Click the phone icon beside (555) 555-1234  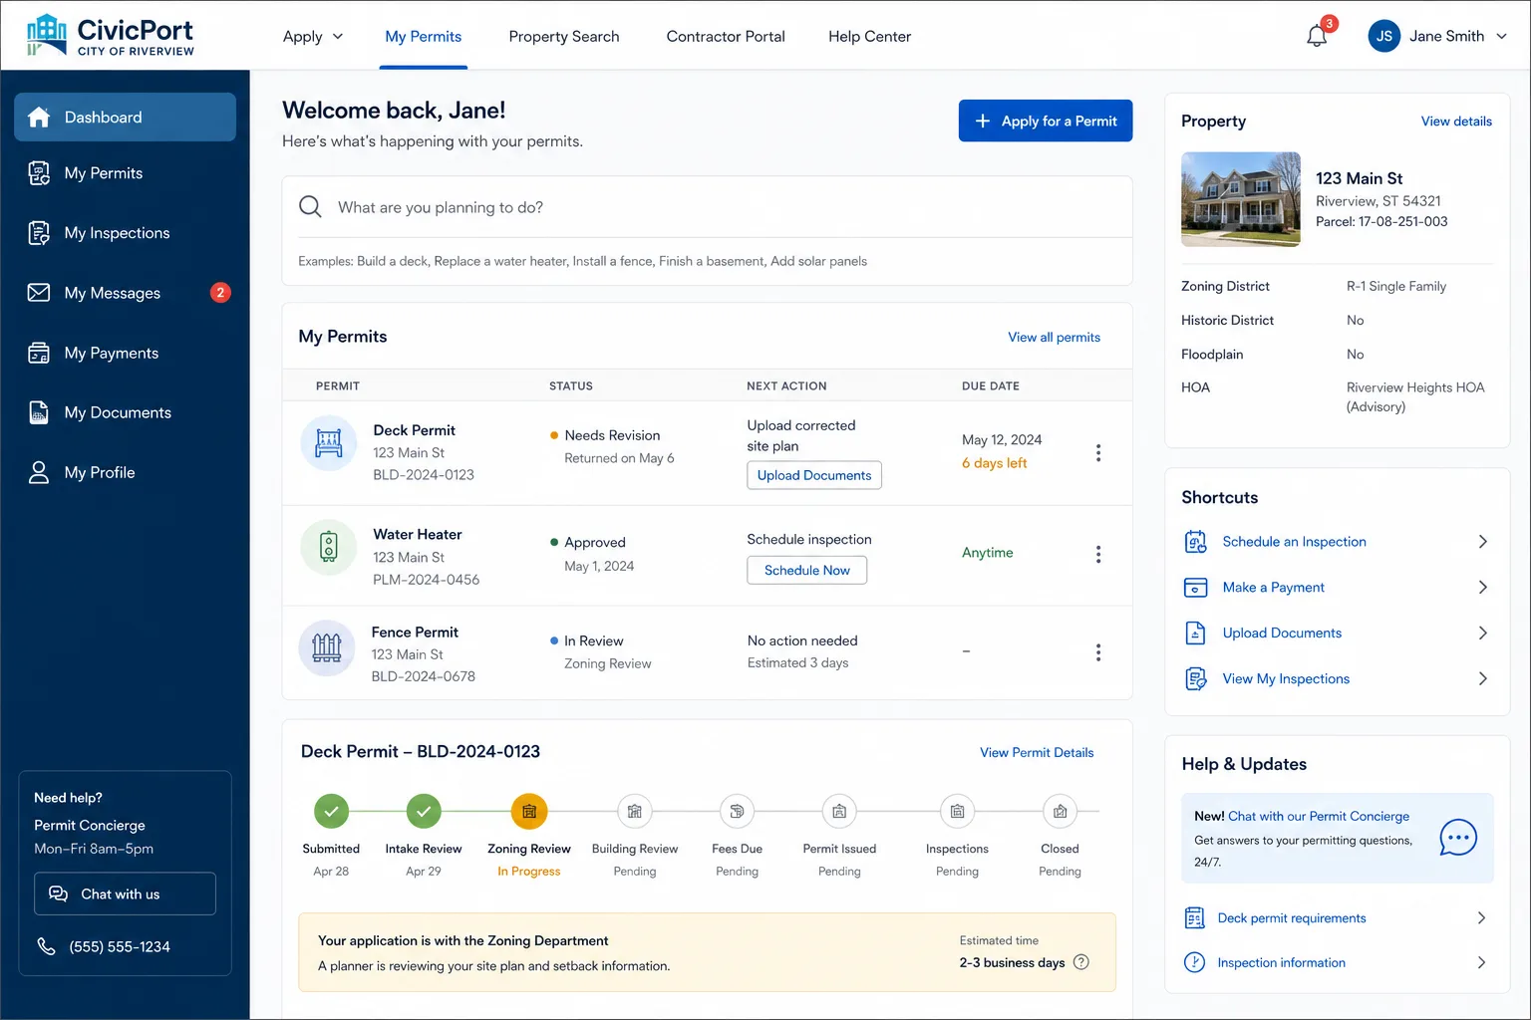(46, 946)
